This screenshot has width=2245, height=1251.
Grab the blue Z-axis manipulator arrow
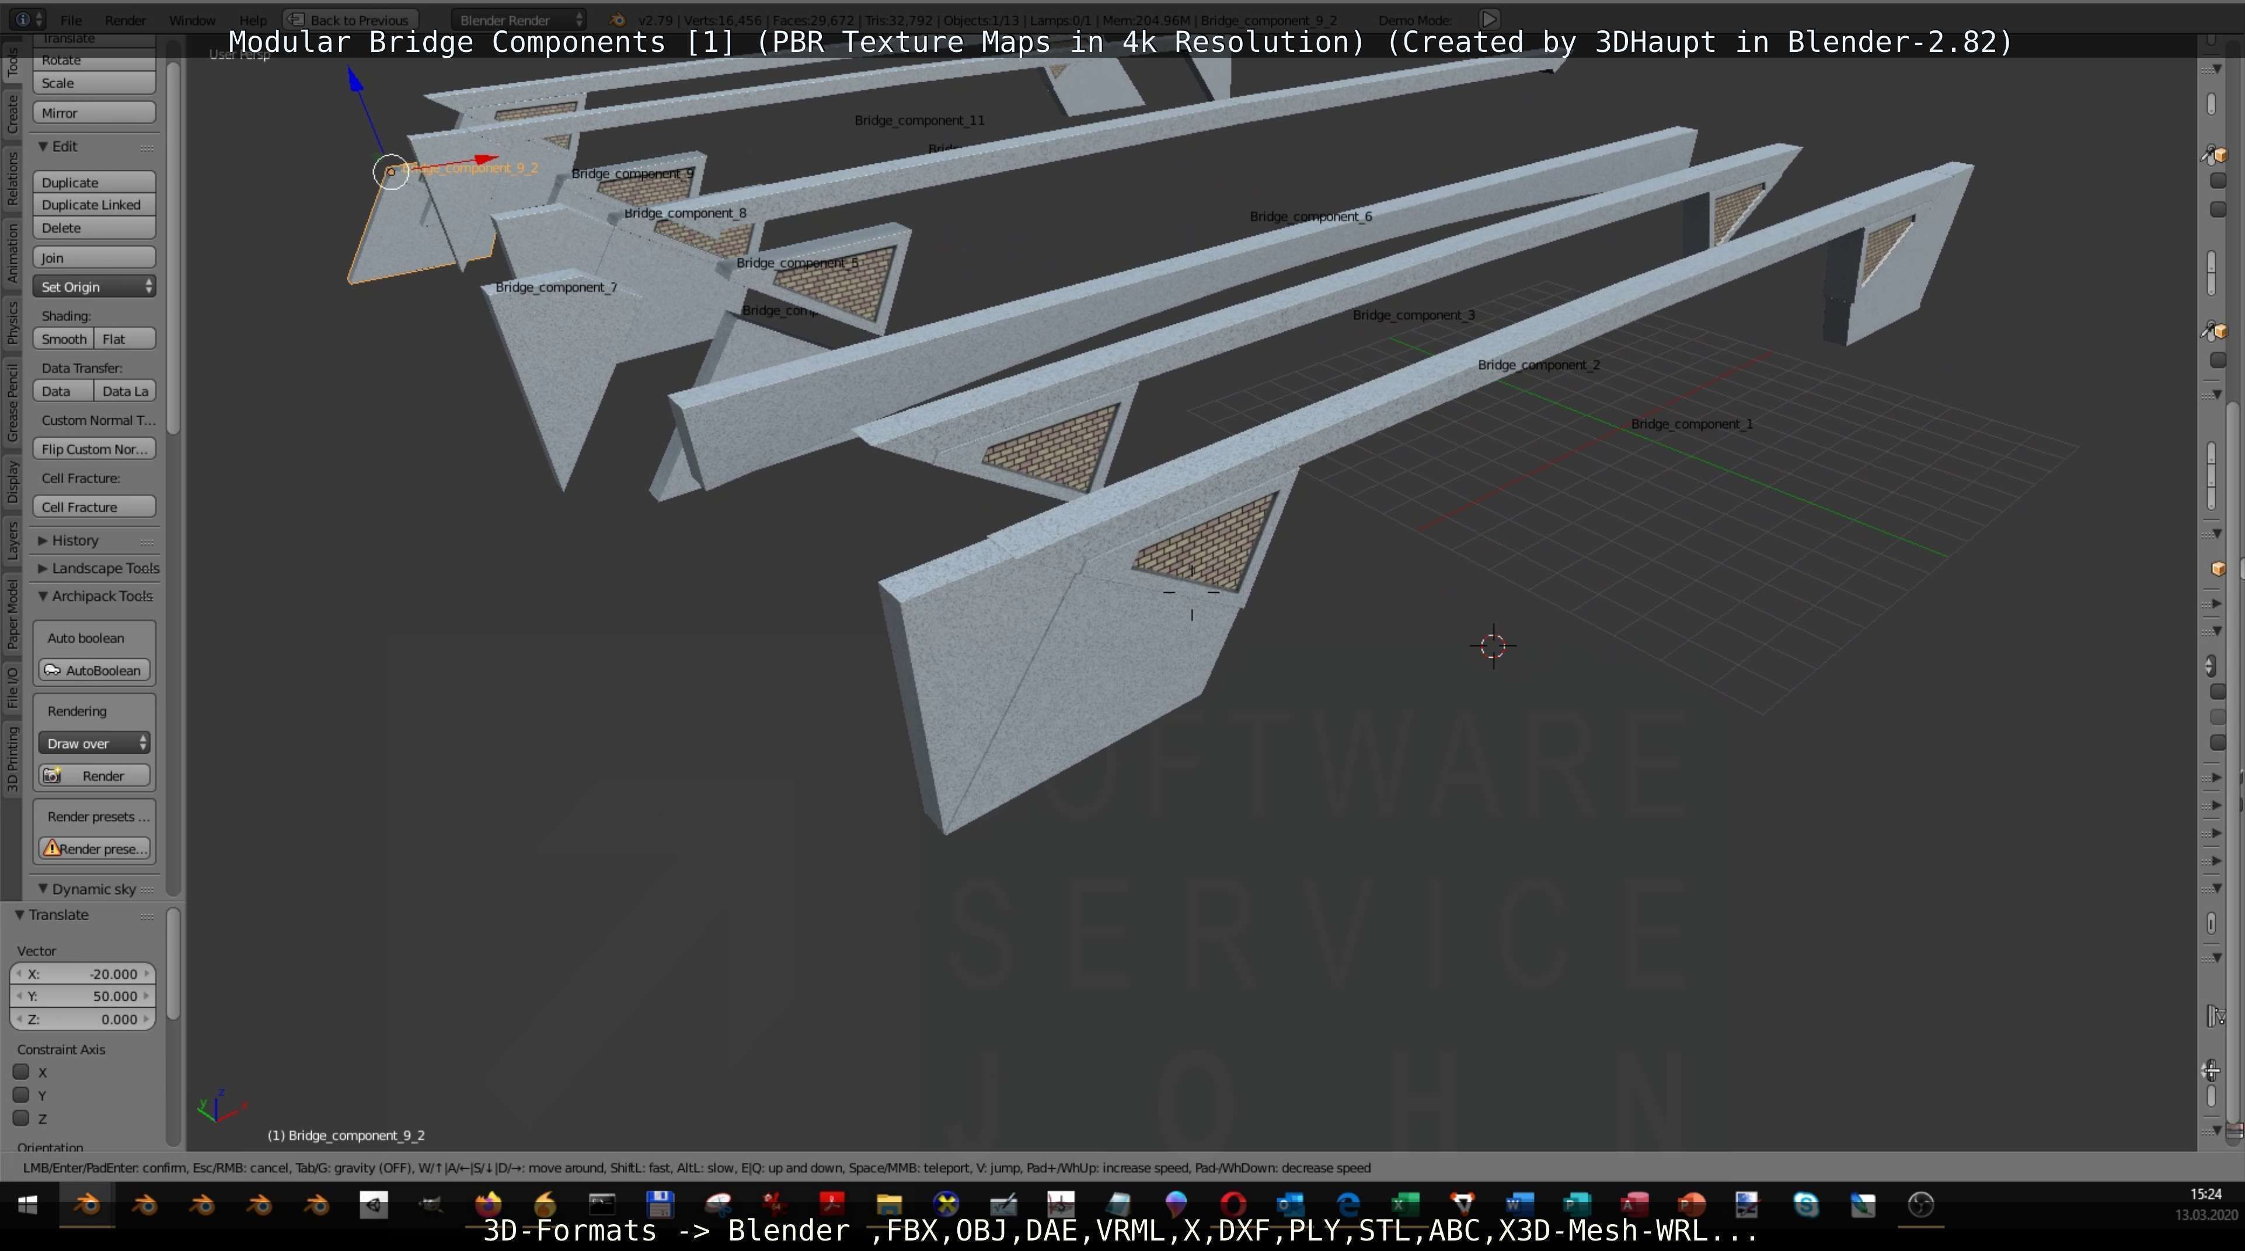pyautogui.click(x=355, y=80)
